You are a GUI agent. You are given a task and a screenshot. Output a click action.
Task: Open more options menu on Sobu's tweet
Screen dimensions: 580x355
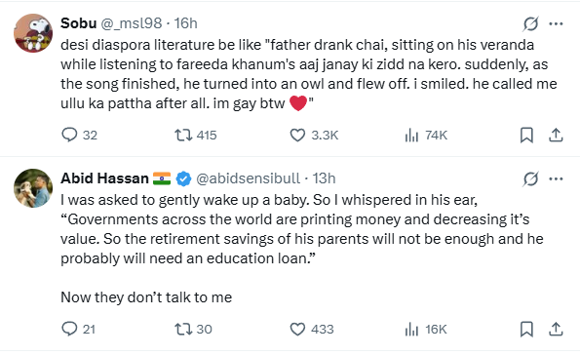coord(556,24)
